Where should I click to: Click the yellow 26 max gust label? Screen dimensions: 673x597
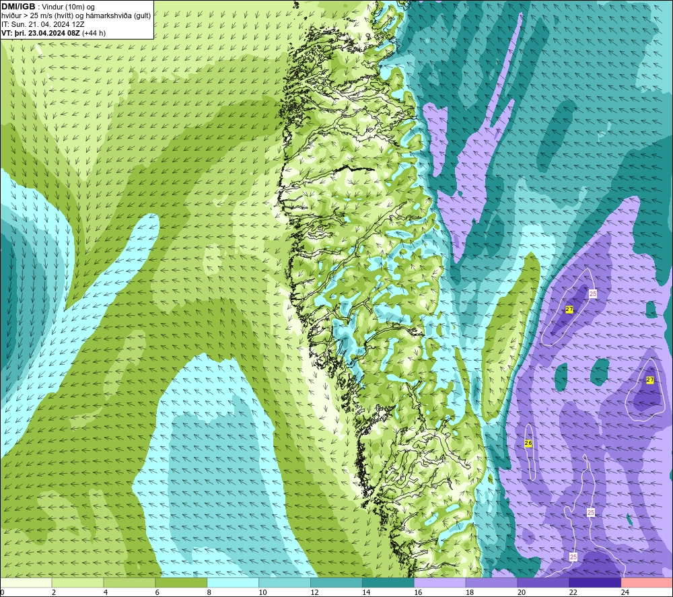tap(528, 444)
